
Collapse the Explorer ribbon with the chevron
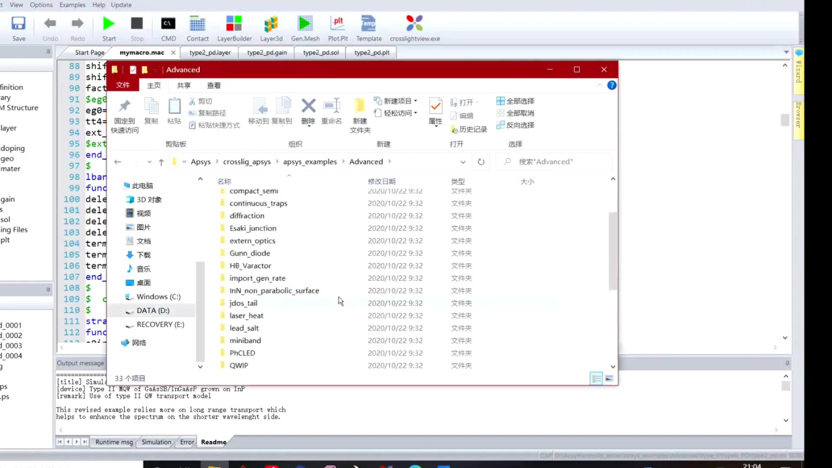tap(600, 85)
